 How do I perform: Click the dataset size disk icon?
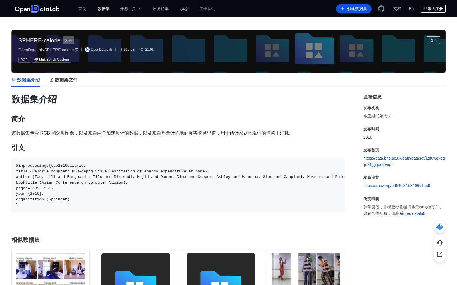point(120,50)
